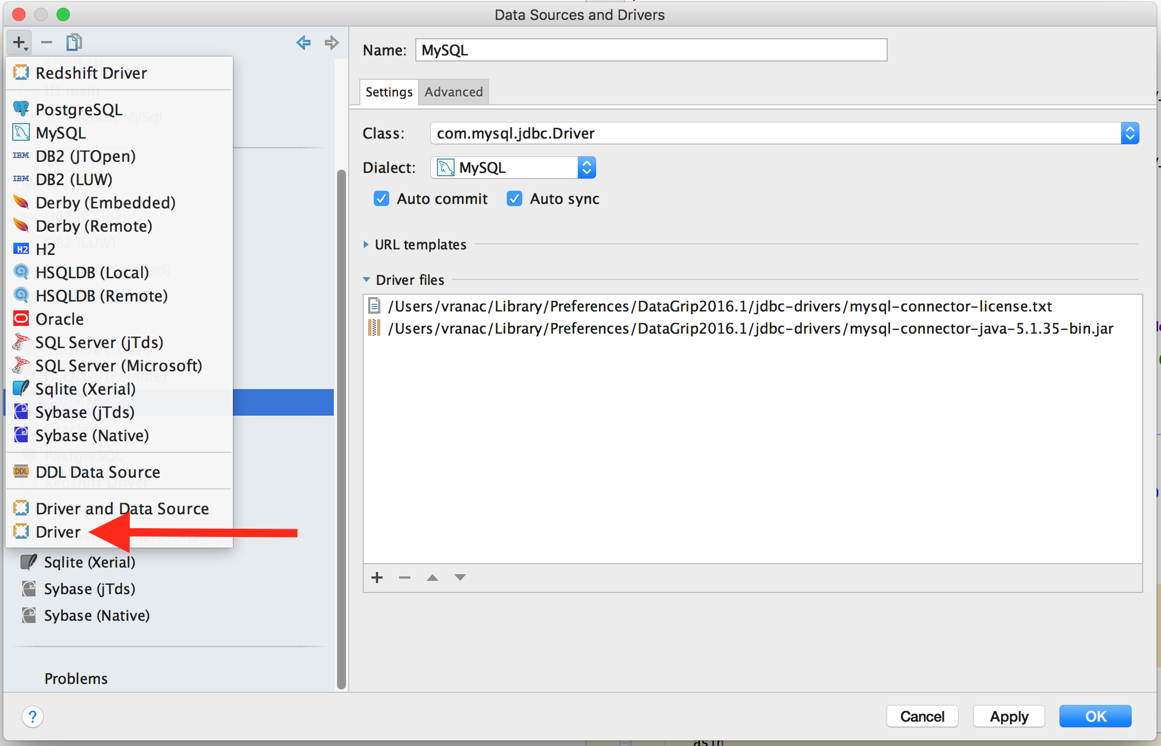Select Sybase (jTds) in the popup menu
The image size is (1161, 746).
point(119,412)
